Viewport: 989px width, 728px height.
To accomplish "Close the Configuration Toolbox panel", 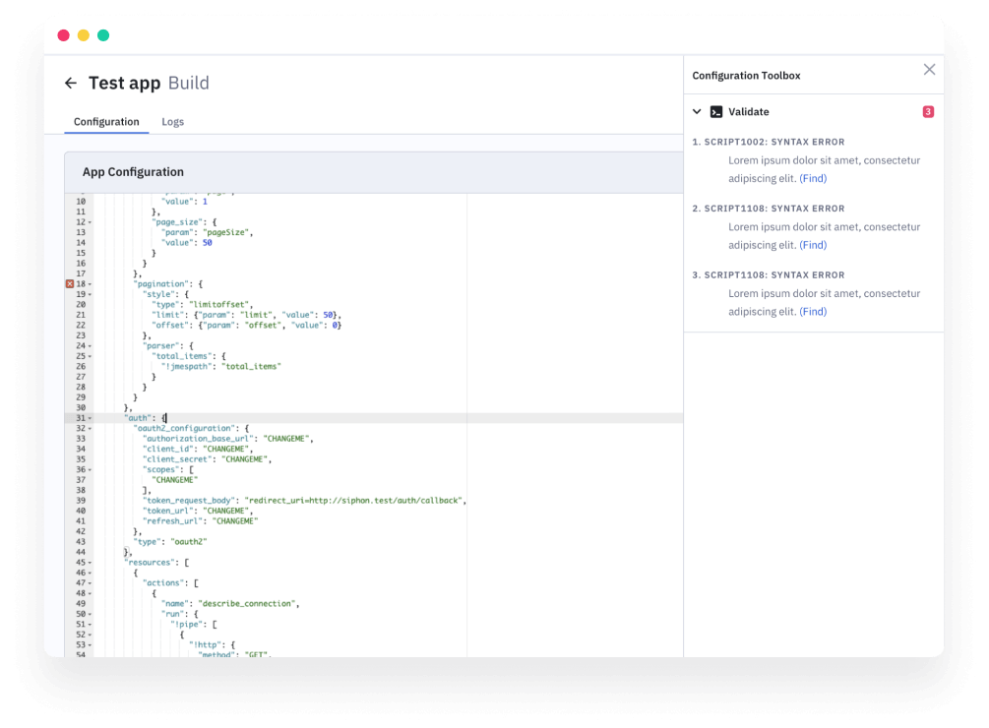I will click(929, 69).
